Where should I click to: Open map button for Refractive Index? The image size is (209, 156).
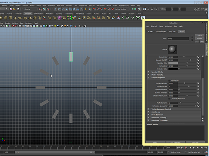click(x=198, y=83)
